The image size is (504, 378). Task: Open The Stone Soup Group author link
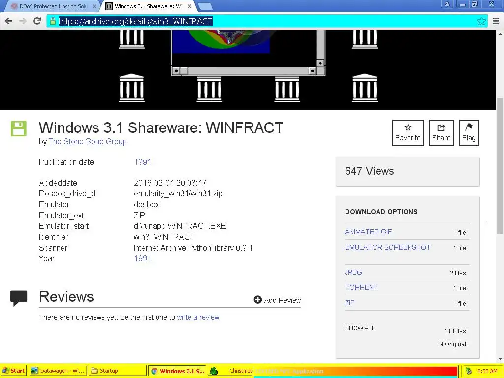tap(88, 141)
